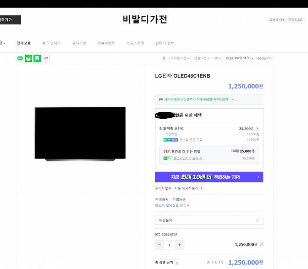Decrease quantity with minus button
The image size is (308, 269).
tap(159, 245)
